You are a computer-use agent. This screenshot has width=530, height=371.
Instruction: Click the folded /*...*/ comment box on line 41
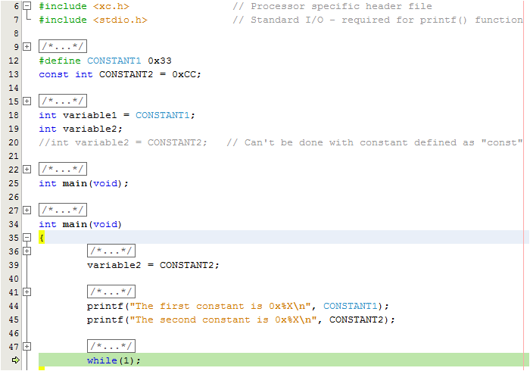111,291
